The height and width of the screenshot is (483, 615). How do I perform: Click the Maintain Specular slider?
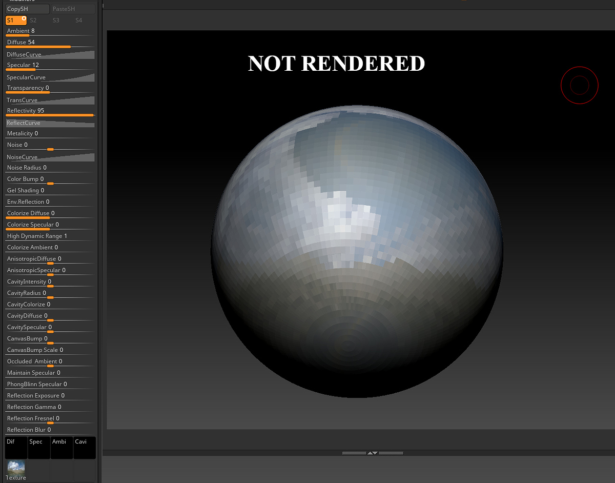point(50,373)
